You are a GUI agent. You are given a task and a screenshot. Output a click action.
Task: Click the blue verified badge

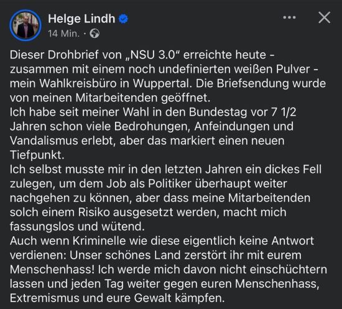(124, 19)
